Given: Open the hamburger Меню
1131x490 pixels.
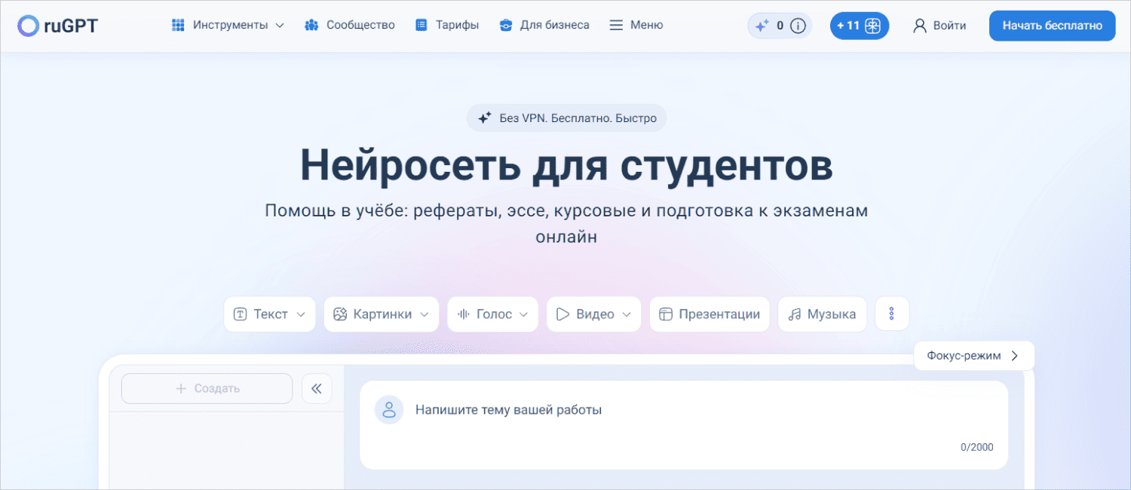Looking at the screenshot, I should click(636, 26).
